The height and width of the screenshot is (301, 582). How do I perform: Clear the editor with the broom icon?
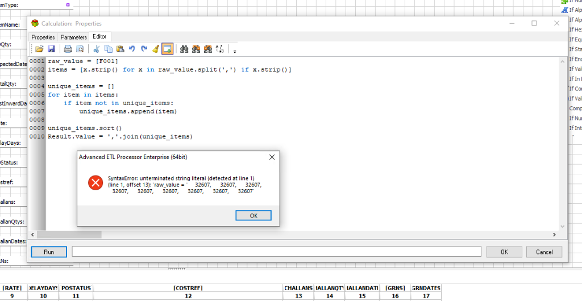pyautogui.click(x=156, y=49)
